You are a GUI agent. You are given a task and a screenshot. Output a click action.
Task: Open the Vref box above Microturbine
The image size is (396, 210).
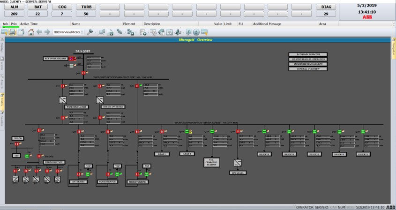coord(146,165)
